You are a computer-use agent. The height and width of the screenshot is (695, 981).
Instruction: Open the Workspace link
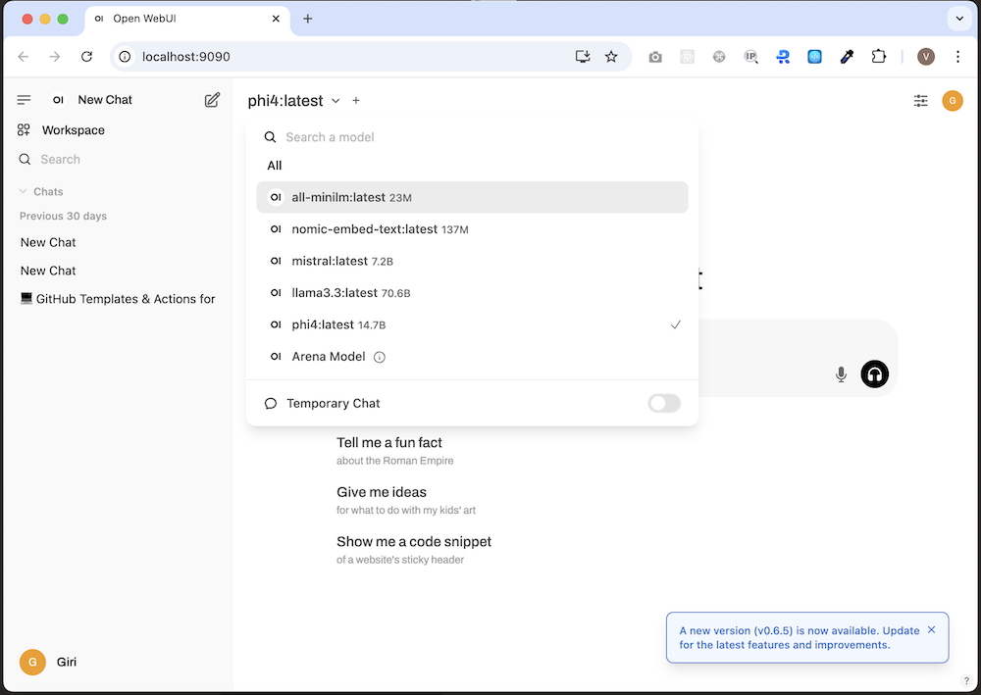click(x=74, y=130)
